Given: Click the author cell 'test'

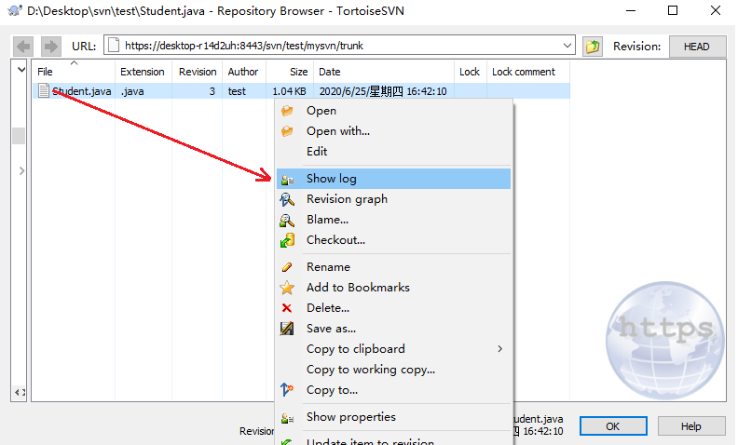Looking at the screenshot, I should click(x=237, y=91).
